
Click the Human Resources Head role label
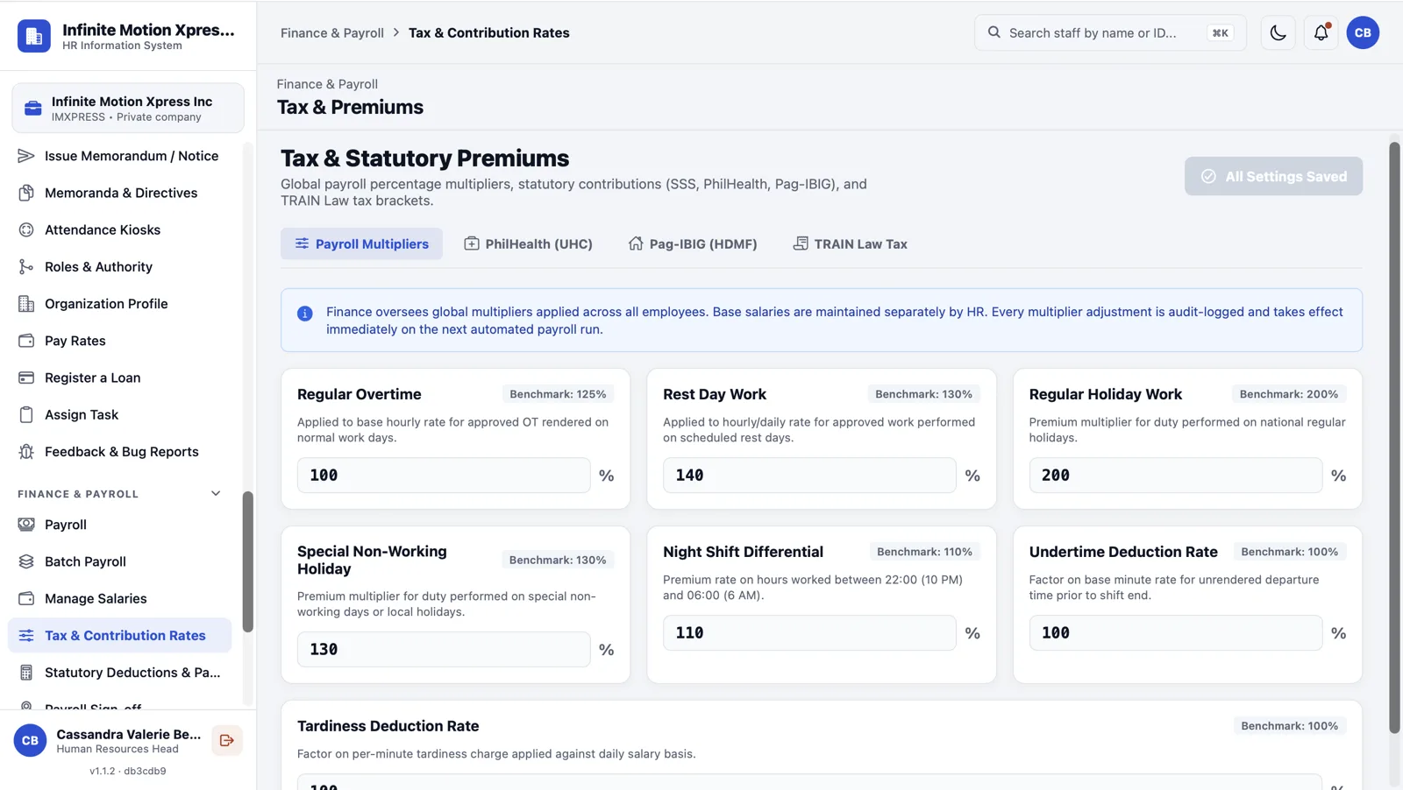pos(118,749)
